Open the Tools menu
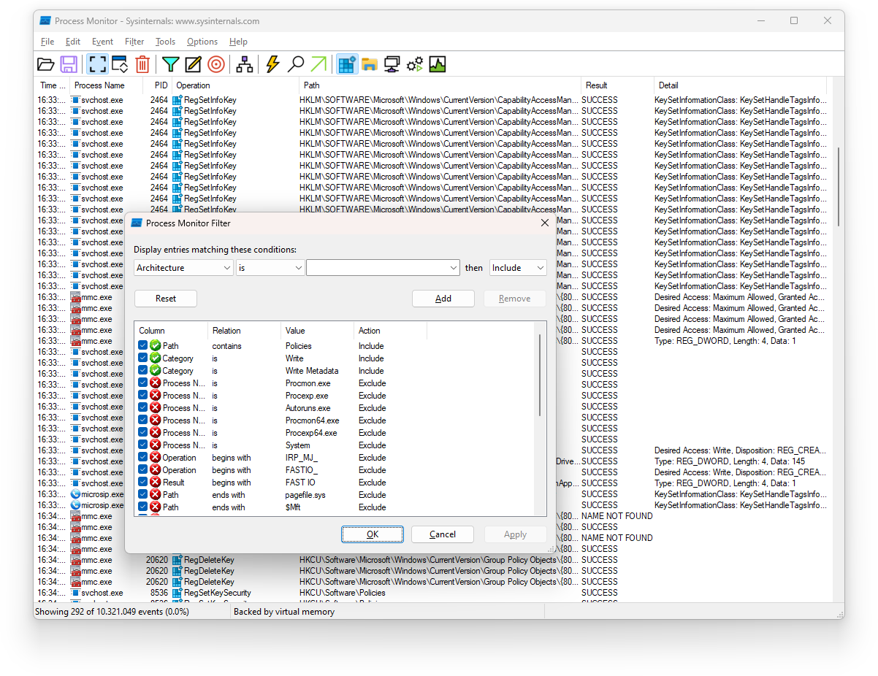This screenshot has height=676, width=878. [165, 42]
